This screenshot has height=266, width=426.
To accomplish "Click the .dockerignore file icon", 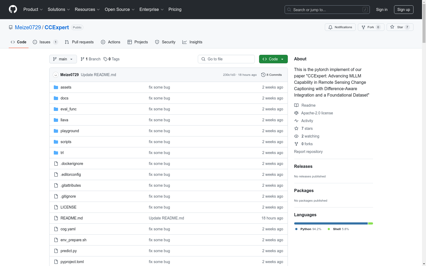I will tap(56, 164).
